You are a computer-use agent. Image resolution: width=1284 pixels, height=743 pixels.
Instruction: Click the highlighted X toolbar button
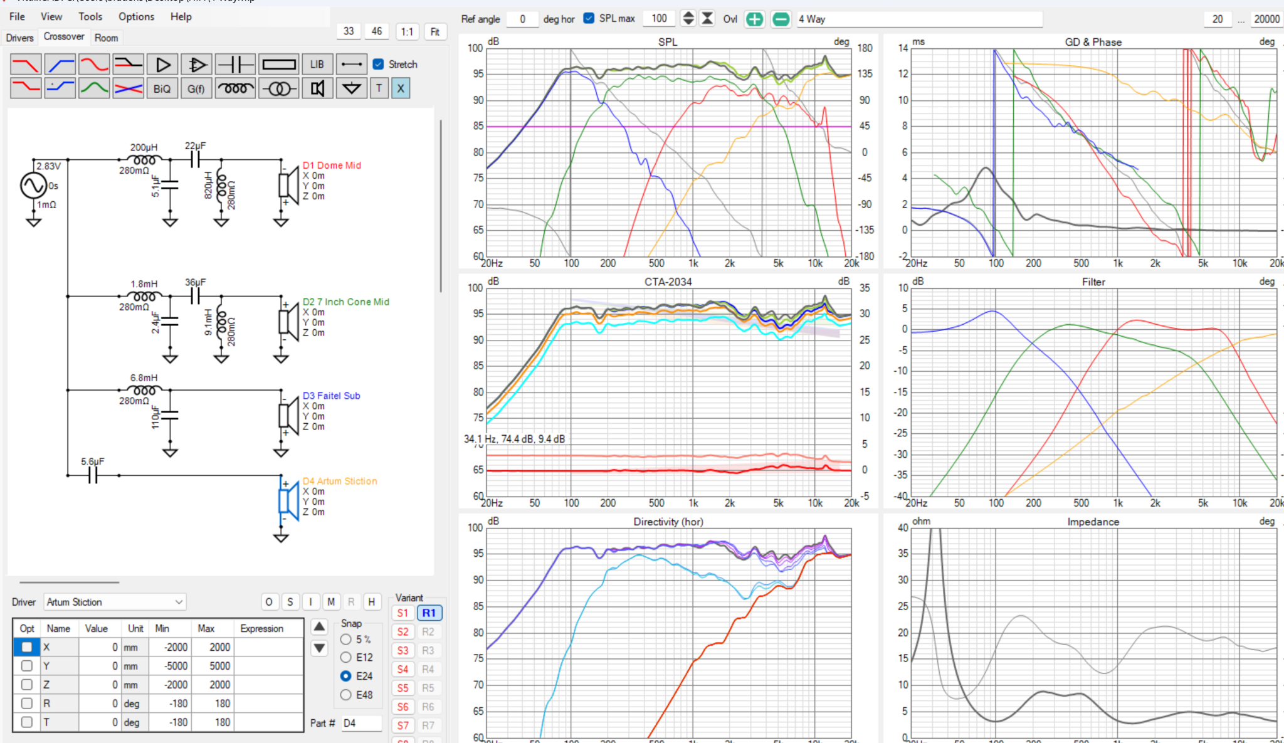(401, 88)
